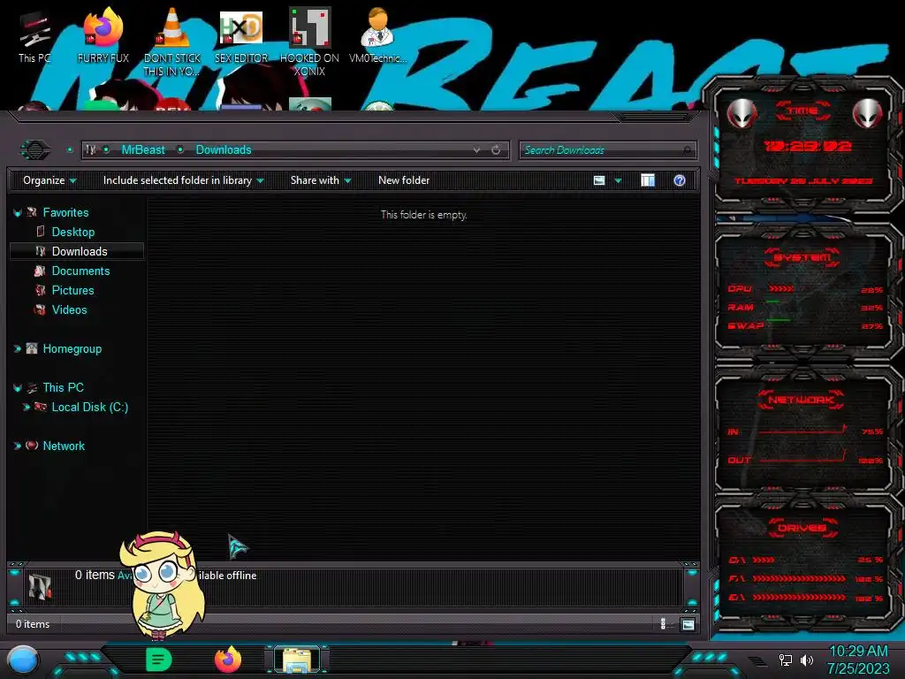This screenshot has height=679, width=905.
Task: Click the RAM usage bar in SYSTEM widget
Action: [x=773, y=302]
